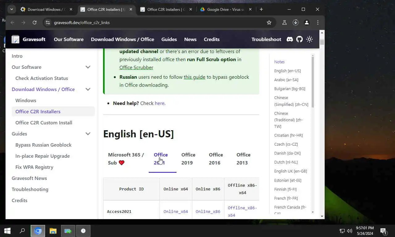Open Intro in the sidebar
The image size is (395, 237).
17,56
